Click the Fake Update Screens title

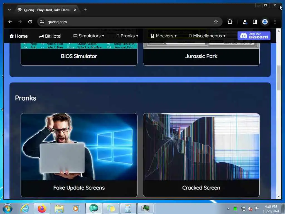click(x=79, y=188)
